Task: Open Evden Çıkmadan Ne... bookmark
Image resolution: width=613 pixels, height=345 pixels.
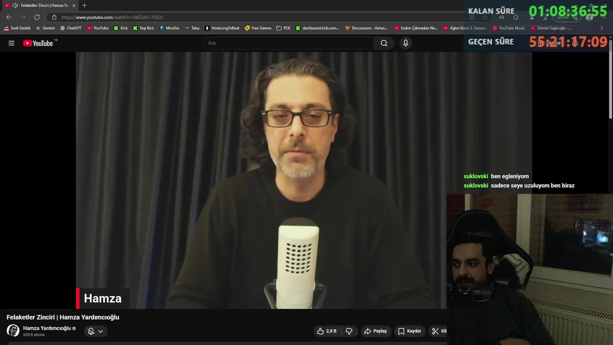Action: 416,28
